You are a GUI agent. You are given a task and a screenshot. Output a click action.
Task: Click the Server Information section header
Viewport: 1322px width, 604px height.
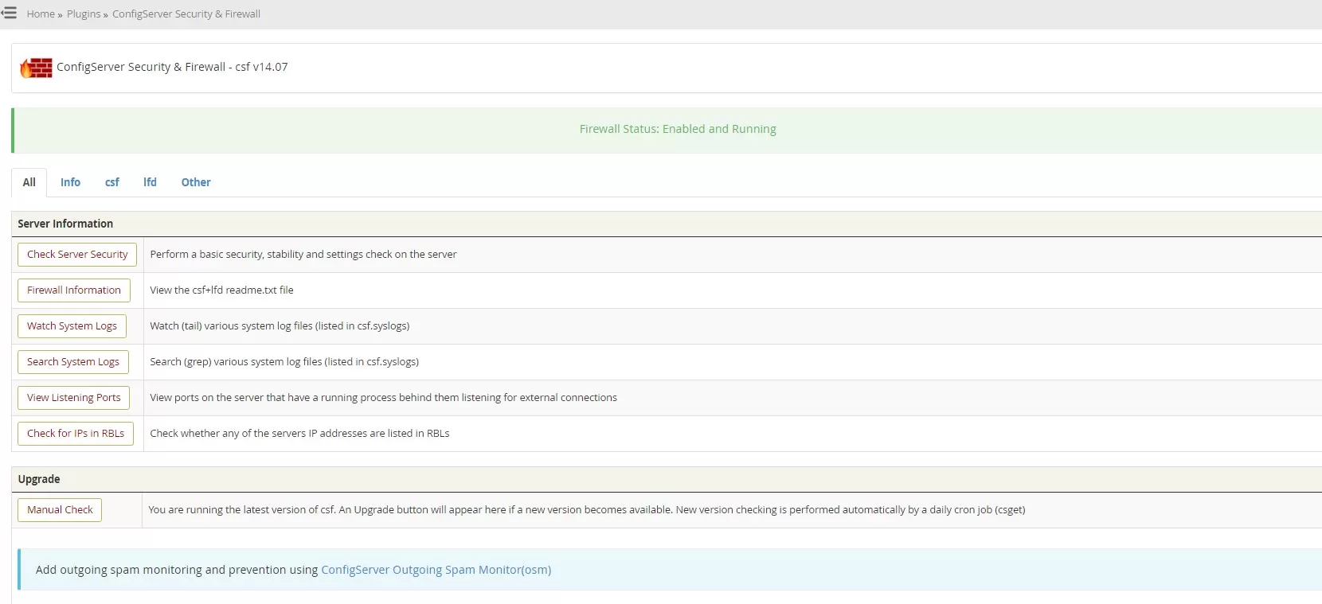pos(65,224)
